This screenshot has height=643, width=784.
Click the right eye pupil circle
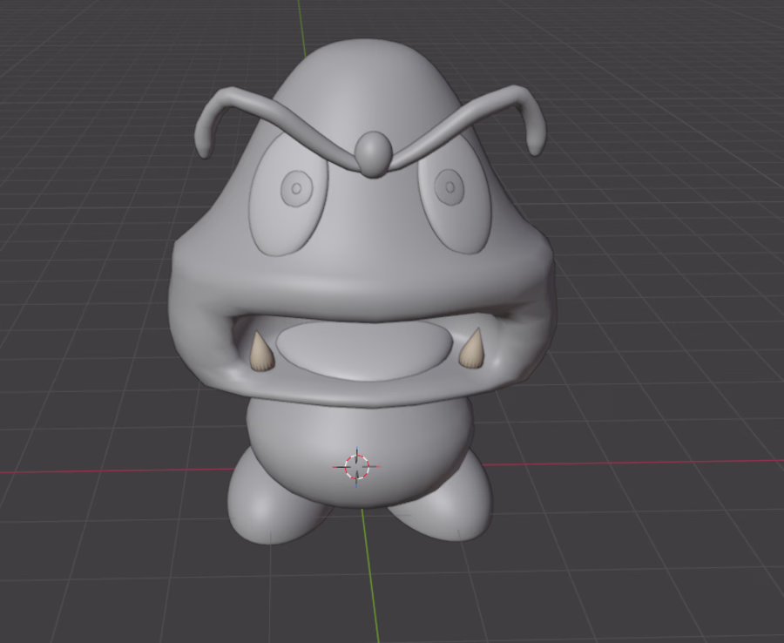point(449,187)
